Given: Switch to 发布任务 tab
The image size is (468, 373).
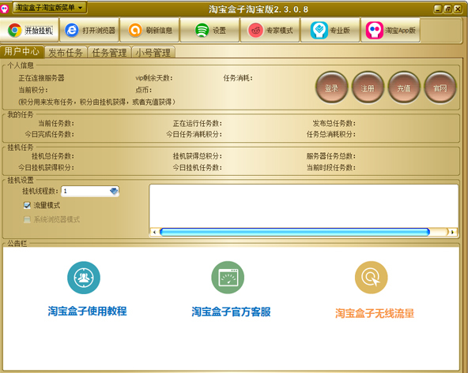Looking at the screenshot, I should (66, 53).
